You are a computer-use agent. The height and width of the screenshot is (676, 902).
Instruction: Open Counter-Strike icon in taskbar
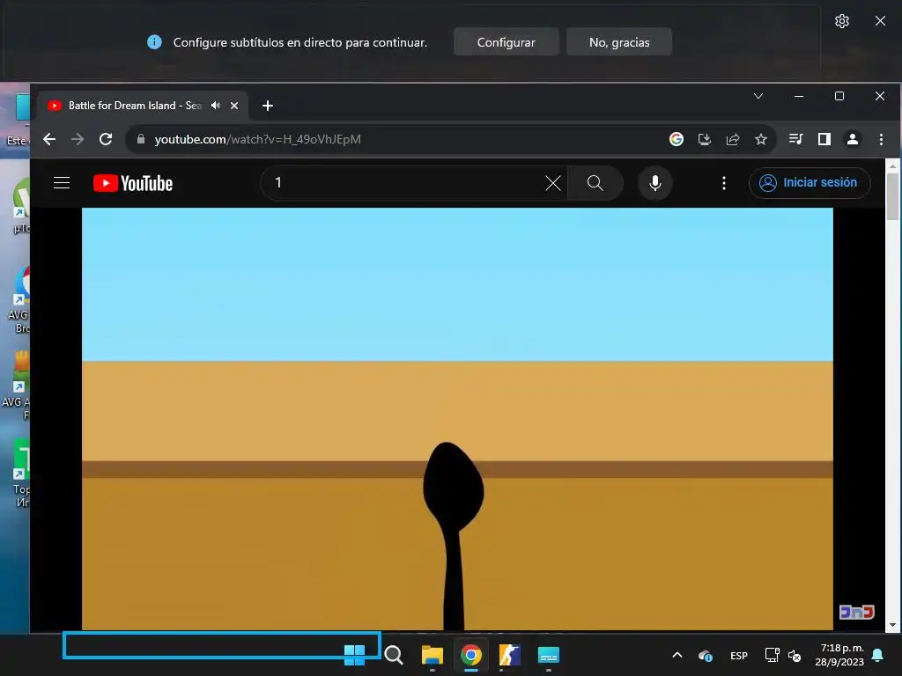click(510, 655)
